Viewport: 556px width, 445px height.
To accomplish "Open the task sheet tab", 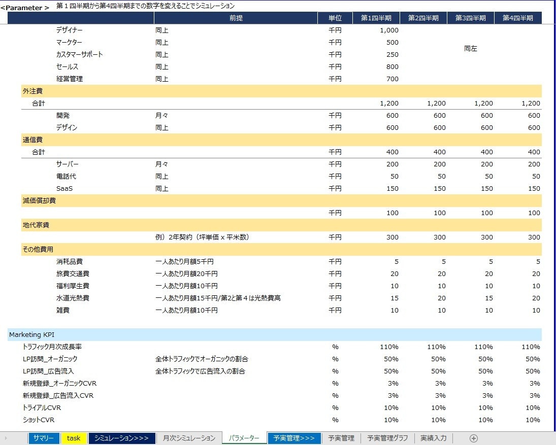I will [74, 438].
